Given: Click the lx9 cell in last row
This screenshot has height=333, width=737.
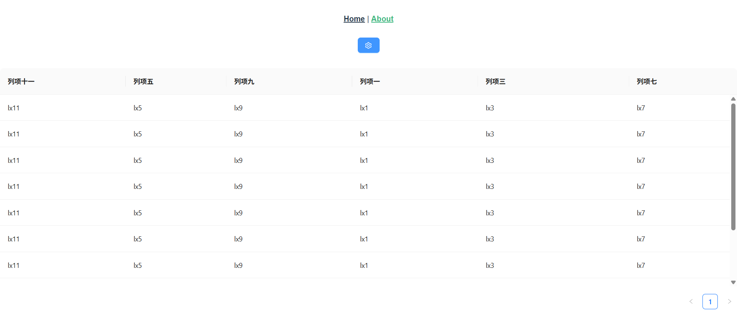Looking at the screenshot, I should coord(238,265).
